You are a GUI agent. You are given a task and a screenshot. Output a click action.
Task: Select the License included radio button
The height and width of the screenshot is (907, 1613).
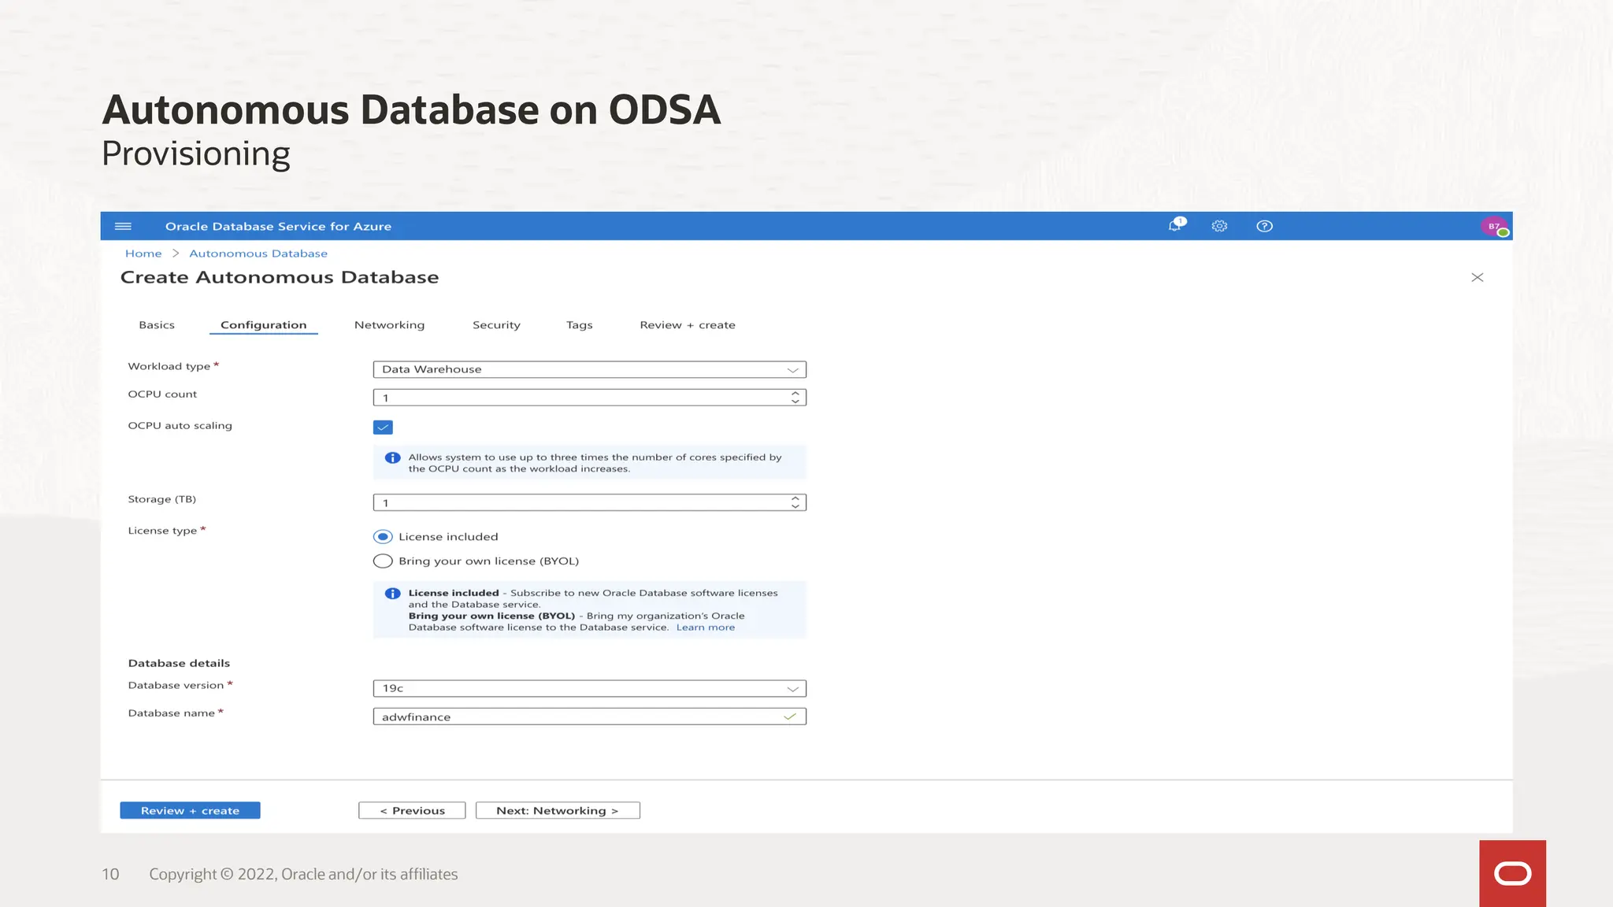click(383, 537)
